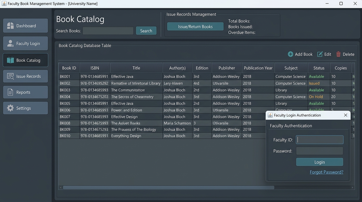Open Settings from the sidebar
This screenshot has height=202, width=362.
click(x=26, y=108)
